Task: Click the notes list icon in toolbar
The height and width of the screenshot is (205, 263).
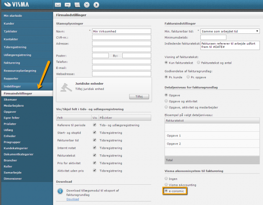Action: [77, 5]
